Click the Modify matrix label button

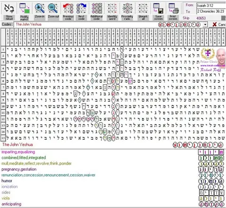point(24,17)
